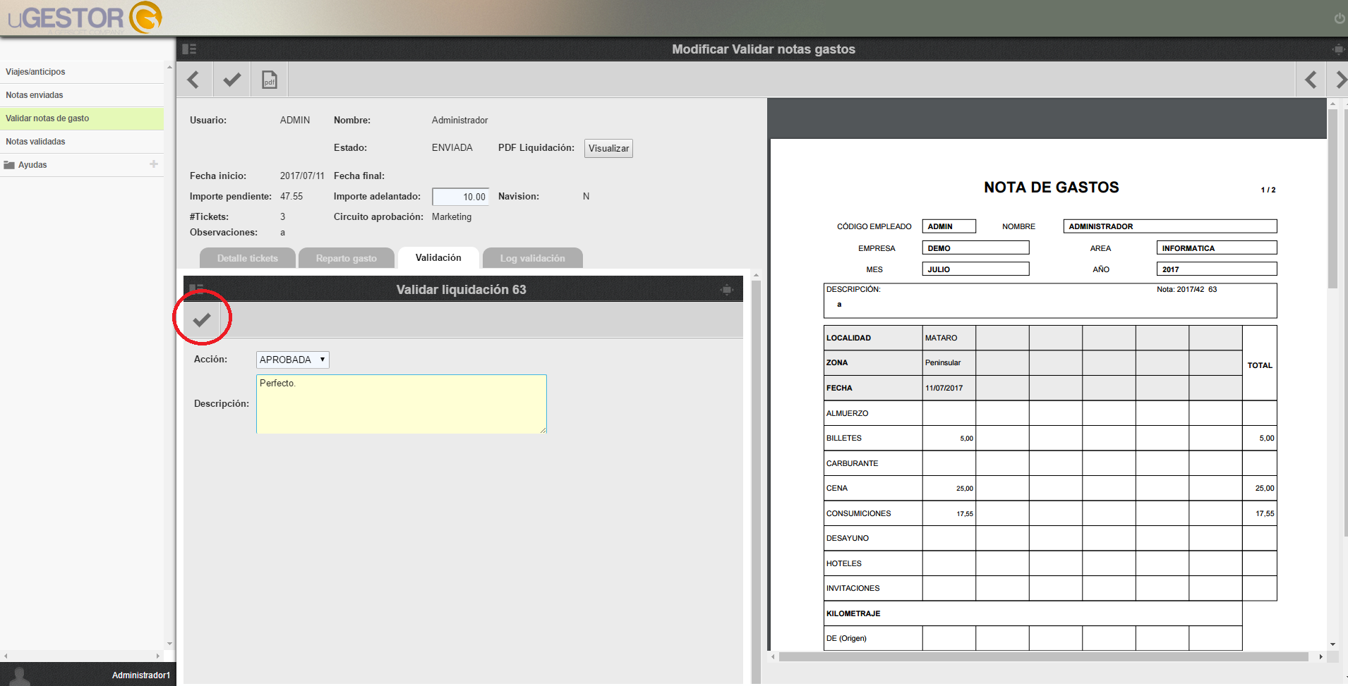Click the back arrow in main toolbar
This screenshot has height=686, width=1348.
(x=193, y=80)
